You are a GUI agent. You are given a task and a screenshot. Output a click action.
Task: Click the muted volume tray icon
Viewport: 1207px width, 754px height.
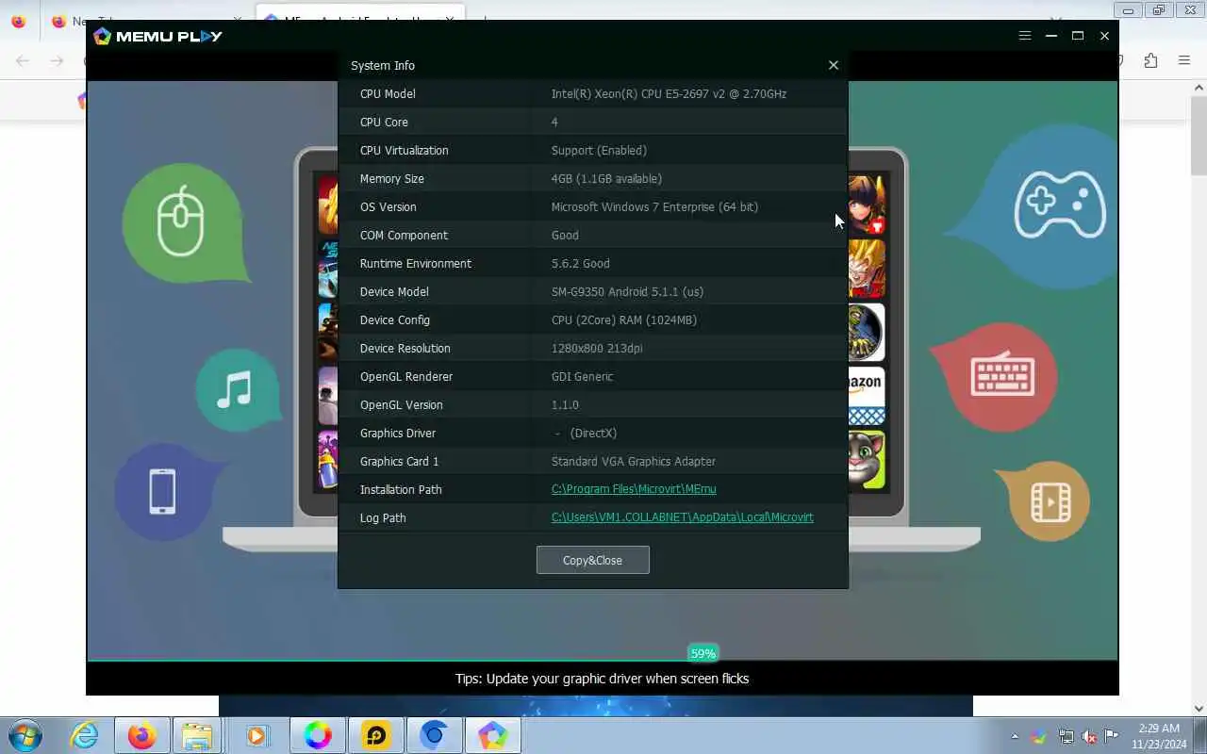(1089, 737)
